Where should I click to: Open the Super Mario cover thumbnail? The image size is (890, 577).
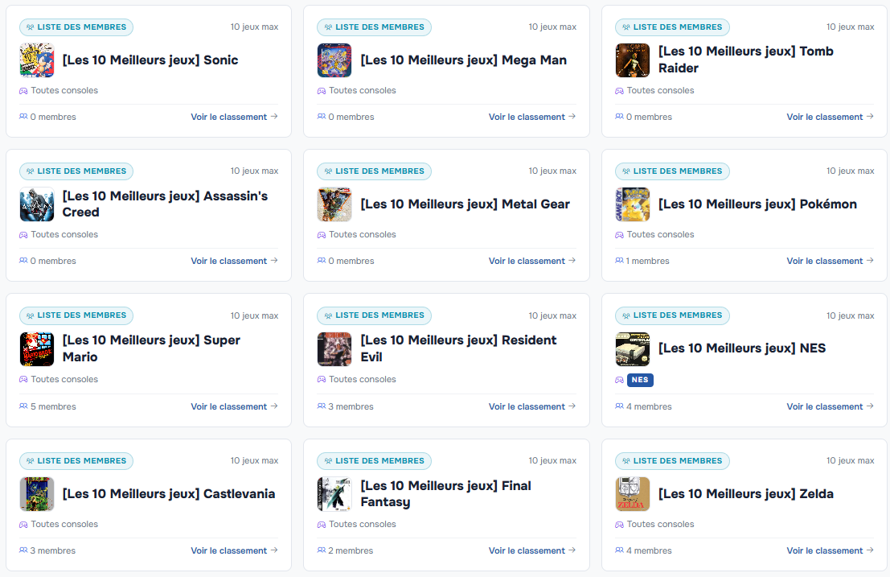37,349
